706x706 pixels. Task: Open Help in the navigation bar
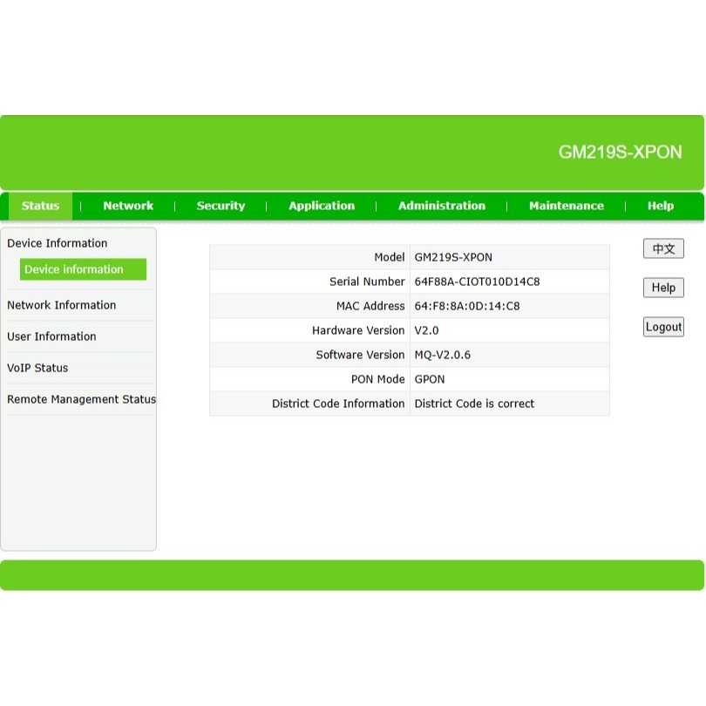[660, 206]
